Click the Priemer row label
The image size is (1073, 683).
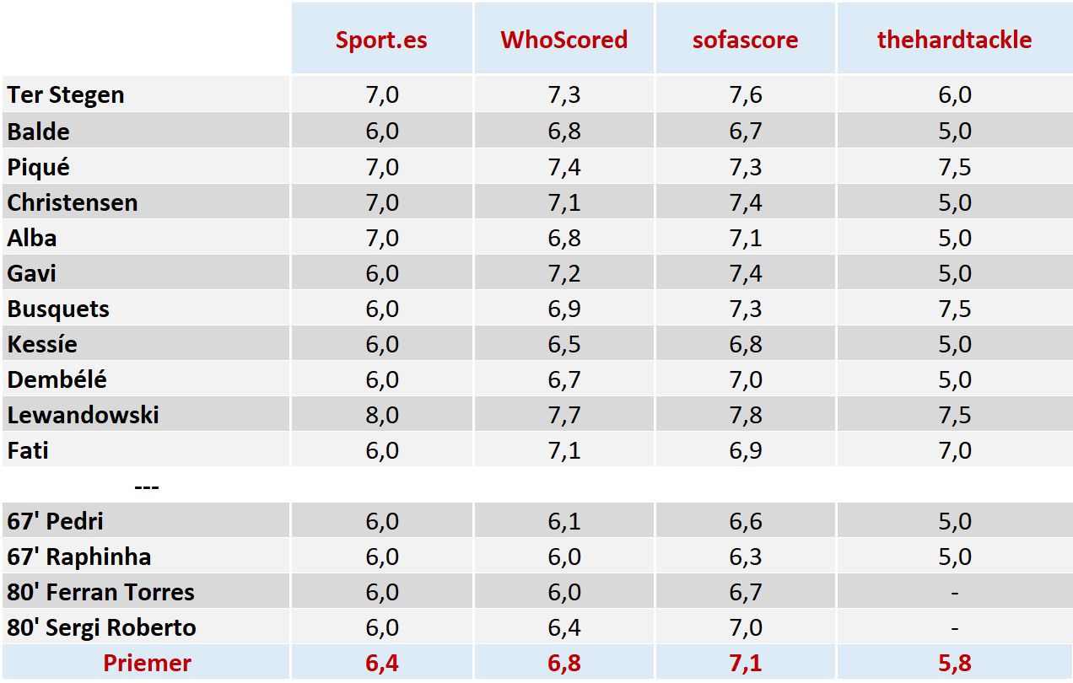click(147, 664)
